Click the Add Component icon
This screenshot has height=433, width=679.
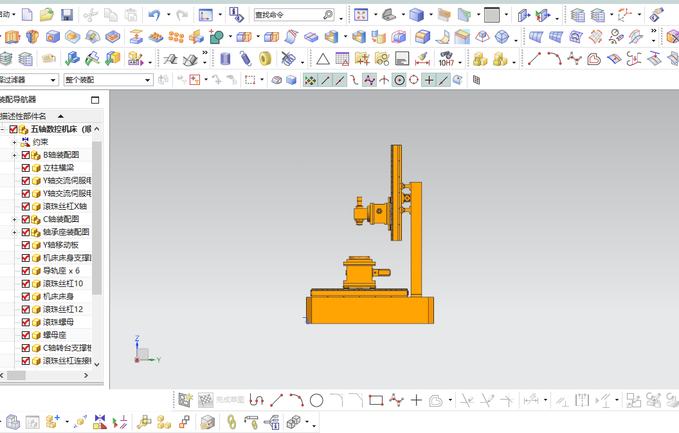(x=53, y=421)
